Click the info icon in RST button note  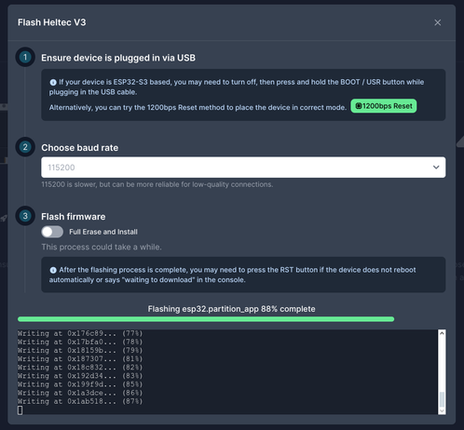[x=53, y=270]
